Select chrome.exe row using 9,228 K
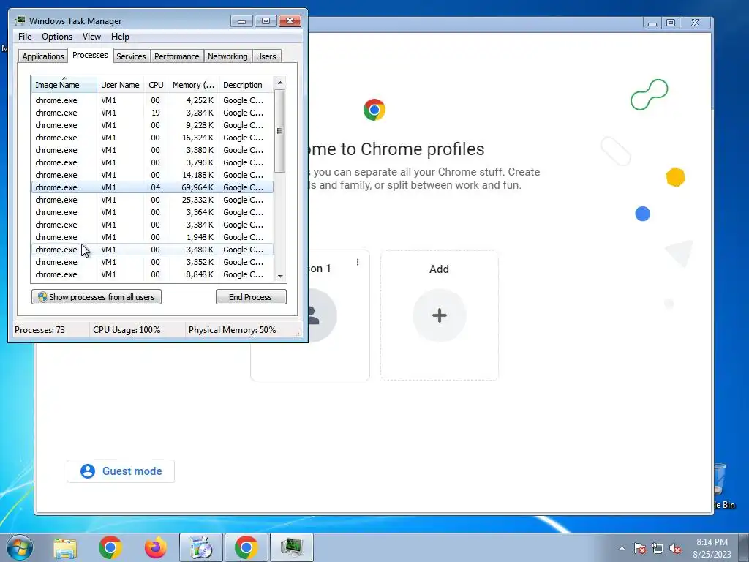The height and width of the screenshot is (562, 749). [152, 125]
